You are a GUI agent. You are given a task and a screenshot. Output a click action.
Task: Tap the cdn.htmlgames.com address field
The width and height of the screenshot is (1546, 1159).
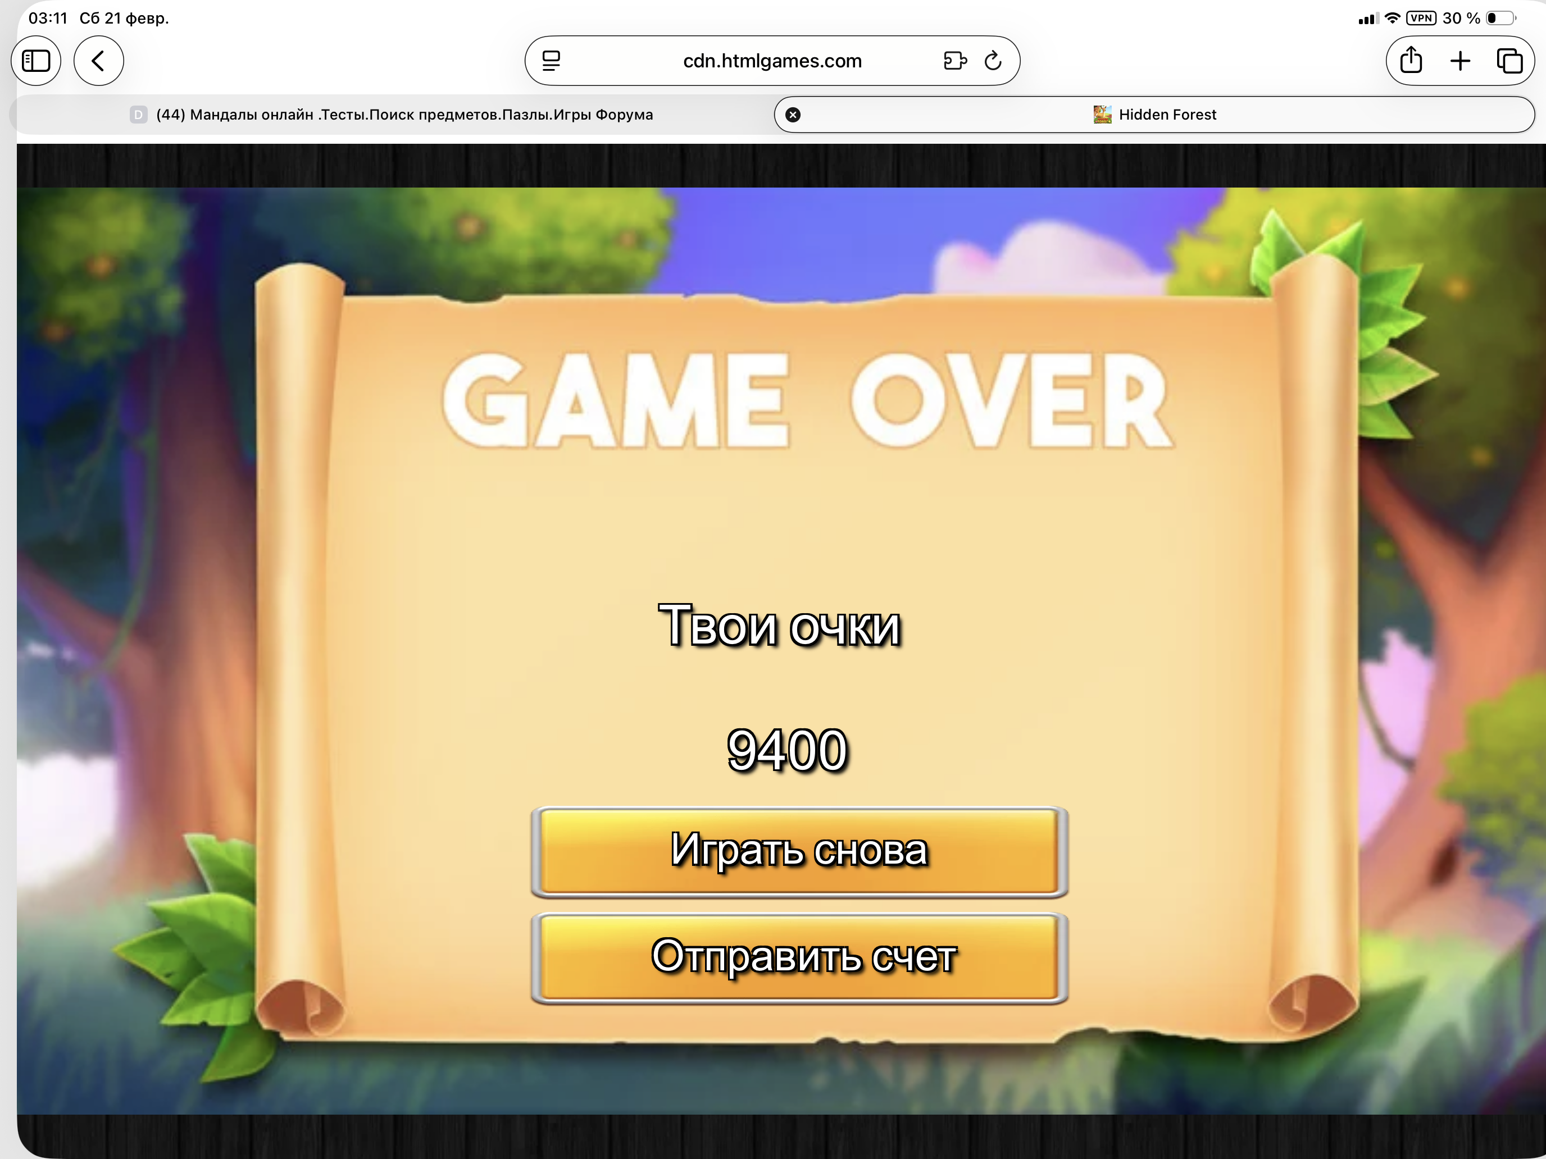(772, 61)
